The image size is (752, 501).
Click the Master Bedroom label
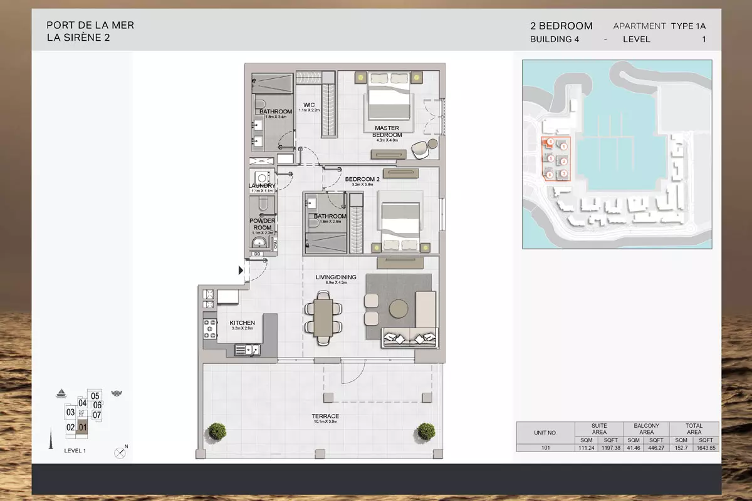[387, 132]
